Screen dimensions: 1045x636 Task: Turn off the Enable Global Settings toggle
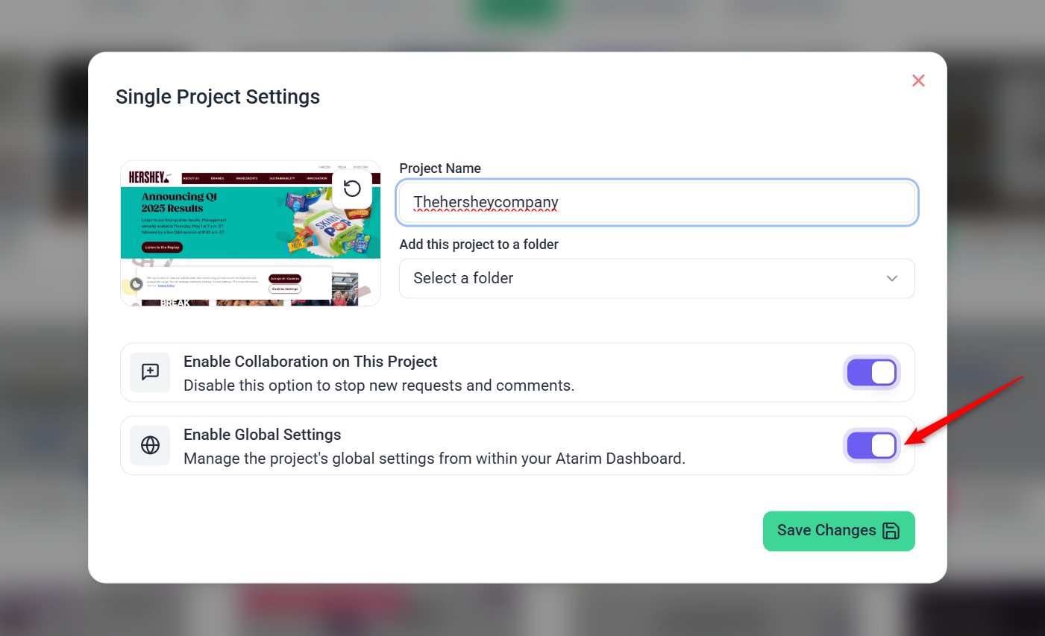click(x=872, y=446)
